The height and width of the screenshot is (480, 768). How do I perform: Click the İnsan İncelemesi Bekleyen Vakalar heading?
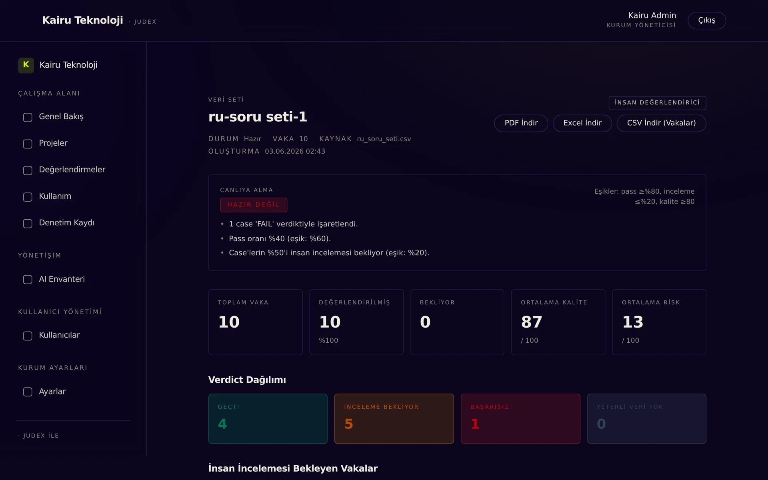pyautogui.click(x=293, y=468)
